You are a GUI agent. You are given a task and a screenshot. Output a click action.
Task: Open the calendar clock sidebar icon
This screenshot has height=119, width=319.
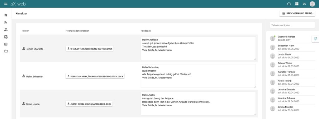click(x=6, y=37)
